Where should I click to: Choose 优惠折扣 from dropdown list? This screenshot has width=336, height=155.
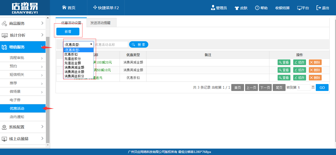coord(78,54)
